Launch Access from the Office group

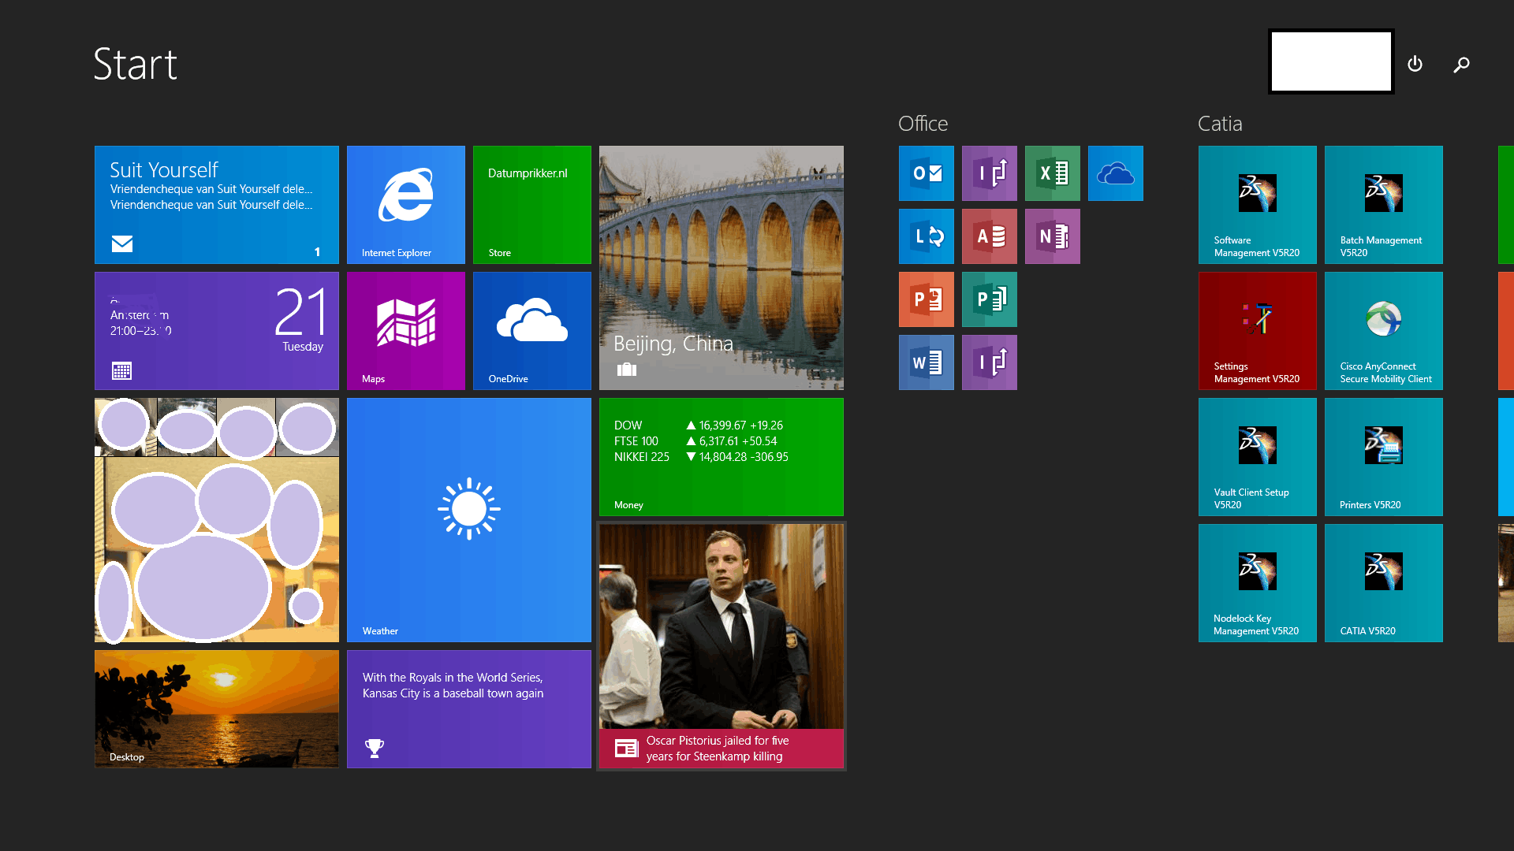point(989,236)
